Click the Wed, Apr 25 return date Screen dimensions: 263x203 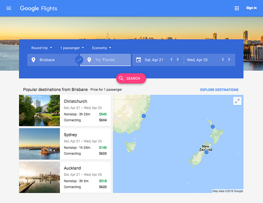(197, 60)
